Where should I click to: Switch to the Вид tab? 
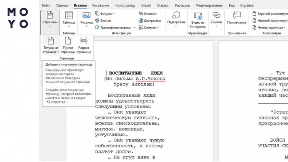[x=232, y=5]
